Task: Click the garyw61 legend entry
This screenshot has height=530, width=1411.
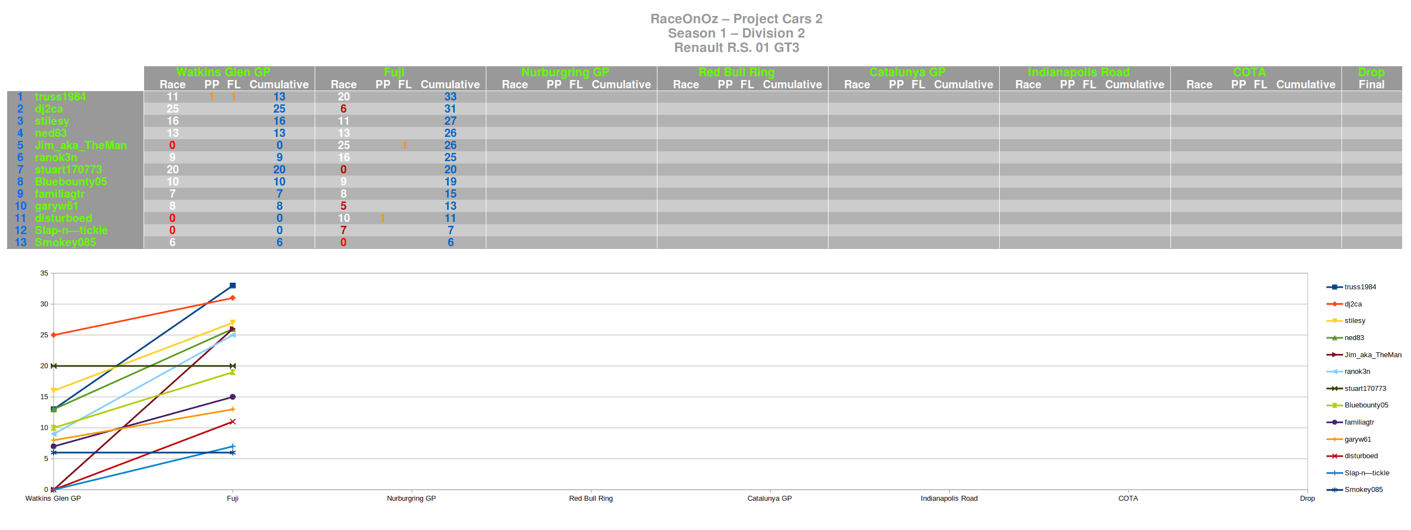Action: [1349, 439]
